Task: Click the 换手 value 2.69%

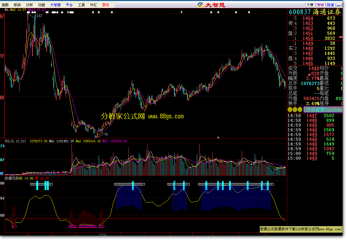Action: point(313,103)
